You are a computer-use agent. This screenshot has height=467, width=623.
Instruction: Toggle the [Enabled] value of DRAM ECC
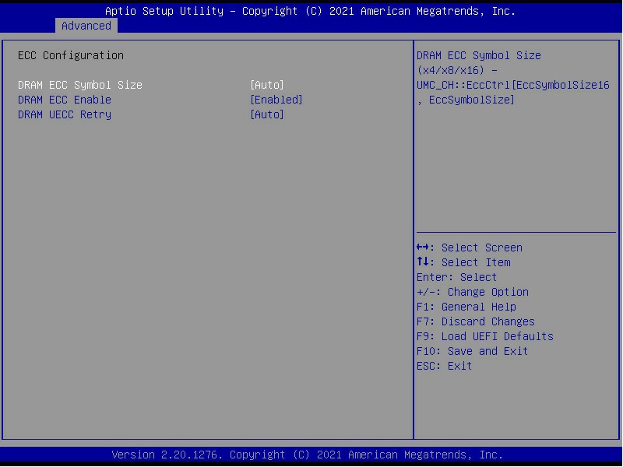pos(276,100)
